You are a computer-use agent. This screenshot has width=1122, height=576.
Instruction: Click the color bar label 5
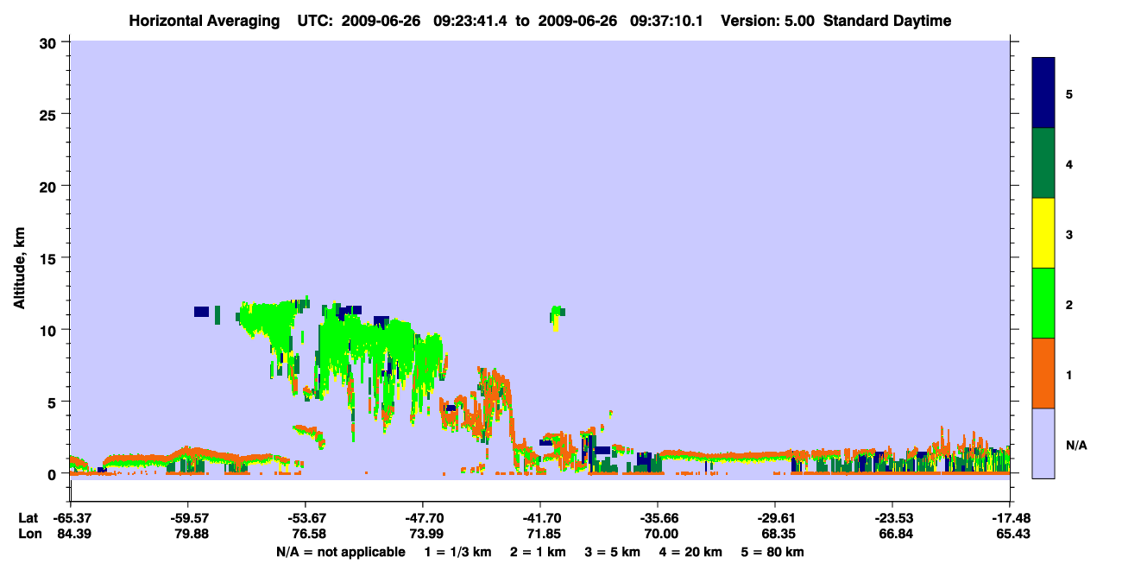[x=1069, y=94]
